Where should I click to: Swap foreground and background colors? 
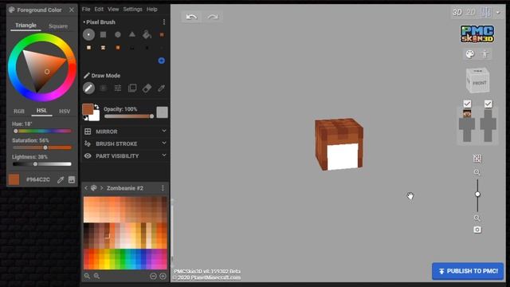pyautogui.click(x=96, y=107)
